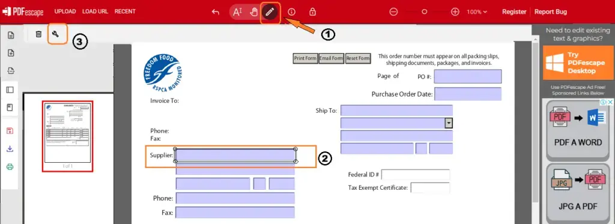Viewport: 615px width, 224px height.
Task: Adjust the zoom slider handle
Action: click(x=425, y=12)
